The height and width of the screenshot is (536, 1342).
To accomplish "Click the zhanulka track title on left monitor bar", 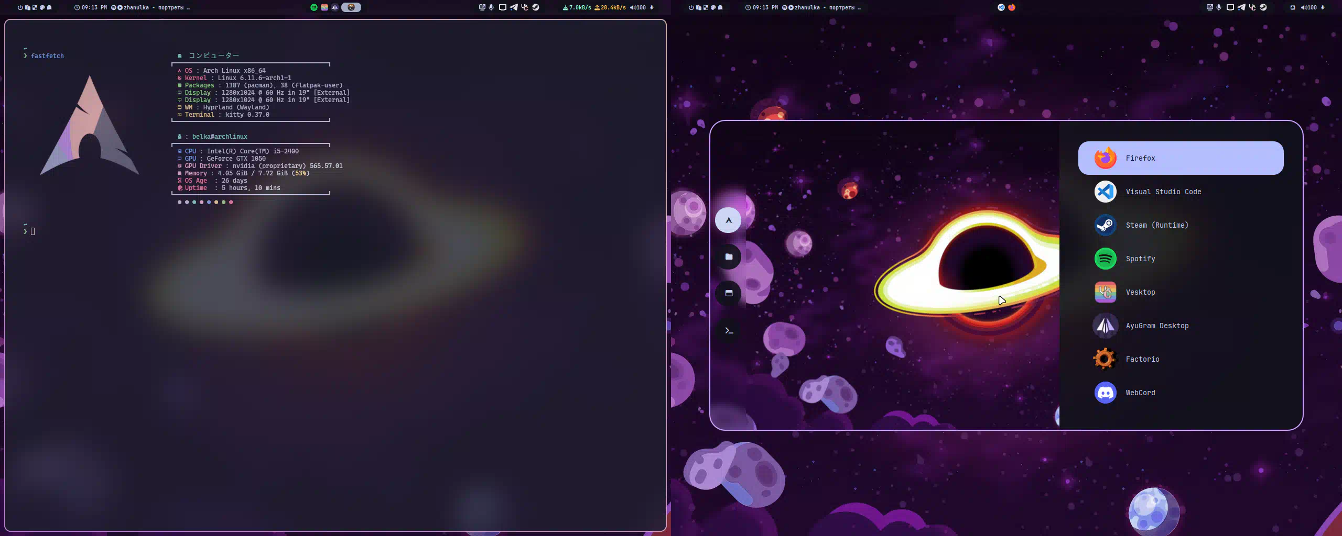I will (156, 7).
